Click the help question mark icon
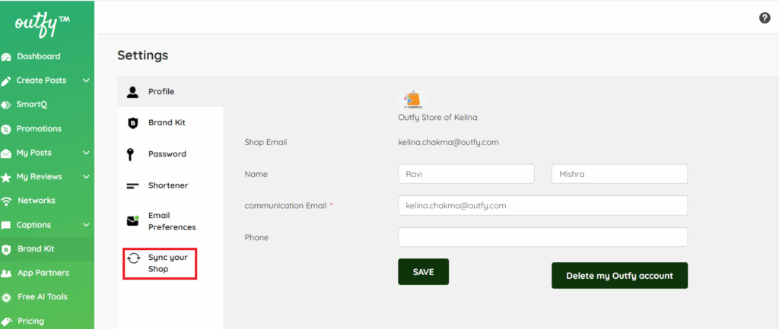779x329 pixels. 765,18
